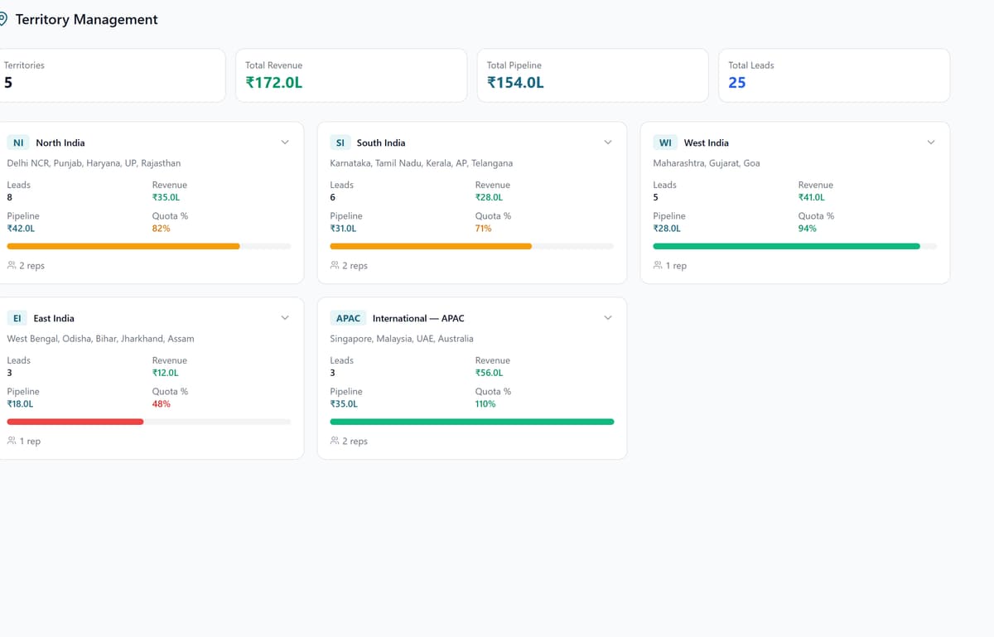
Task: Click North India leads count 8
Action: 10,197
